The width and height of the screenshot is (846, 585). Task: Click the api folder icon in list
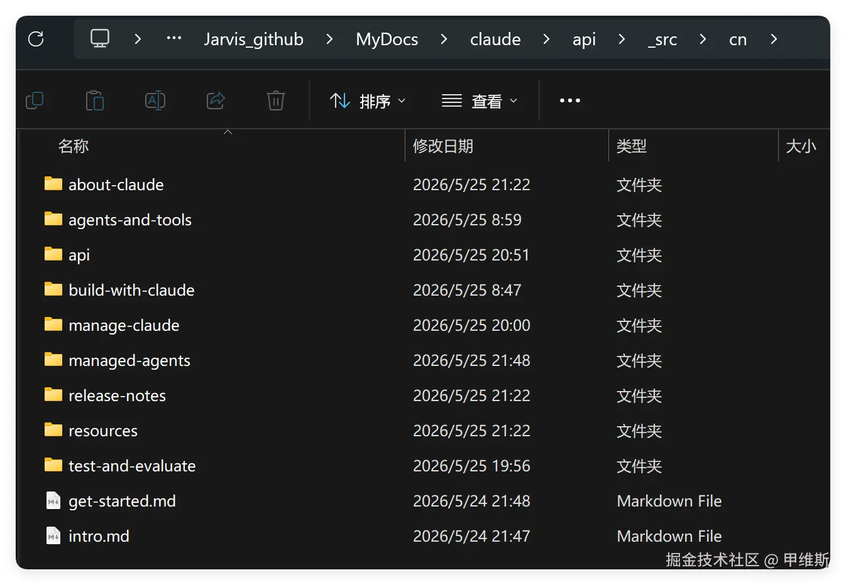click(x=53, y=254)
